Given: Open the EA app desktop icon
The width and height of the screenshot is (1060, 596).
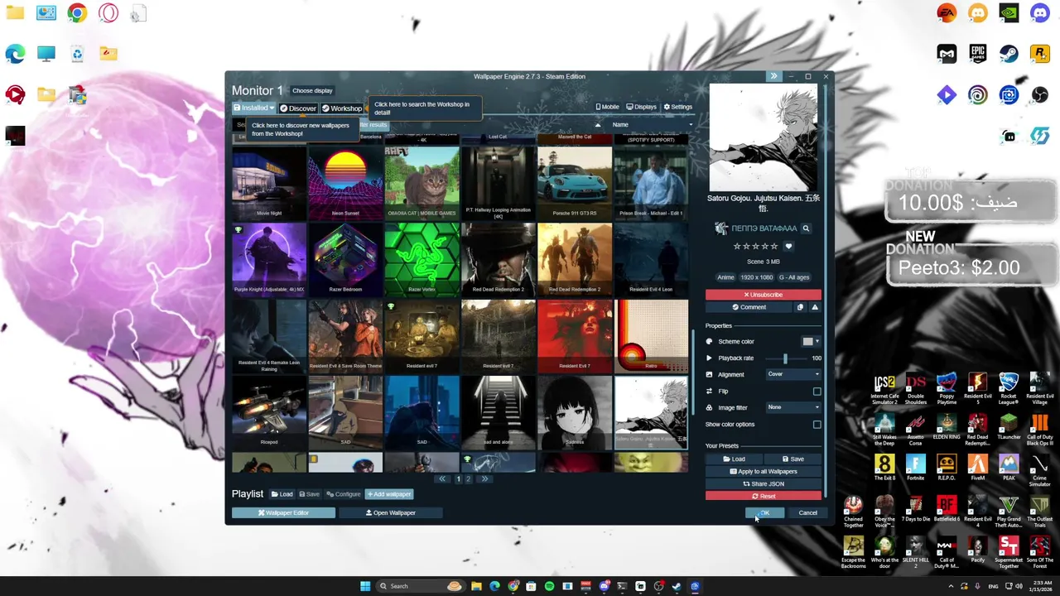Looking at the screenshot, I should 947,13.
